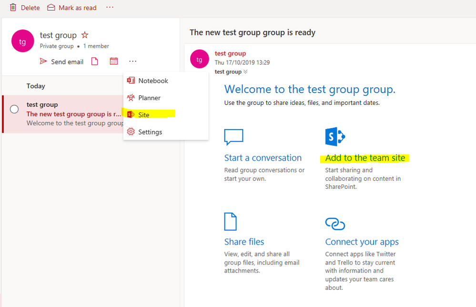This screenshot has height=307, width=476.
Task: Click the Settings gear icon
Action: point(131,132)
